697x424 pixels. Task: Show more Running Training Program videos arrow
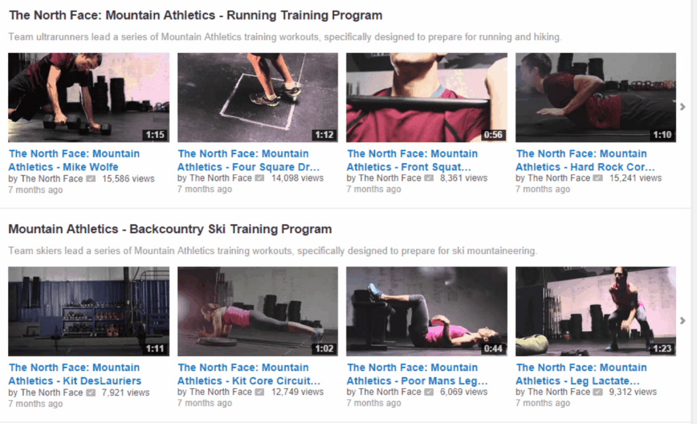(x=683, y=107)
